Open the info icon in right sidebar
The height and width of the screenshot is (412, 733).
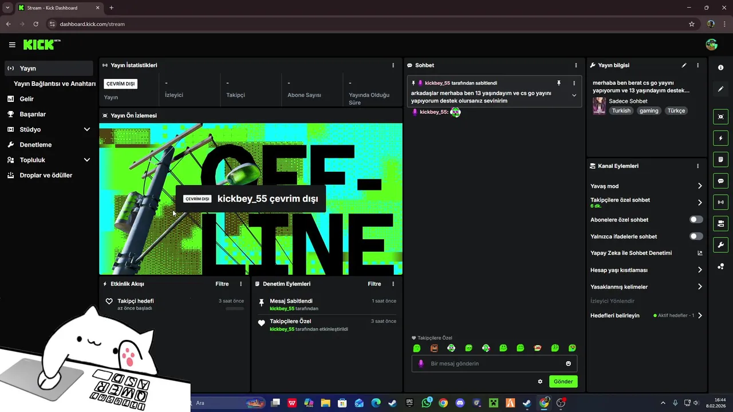click(720, 68)
